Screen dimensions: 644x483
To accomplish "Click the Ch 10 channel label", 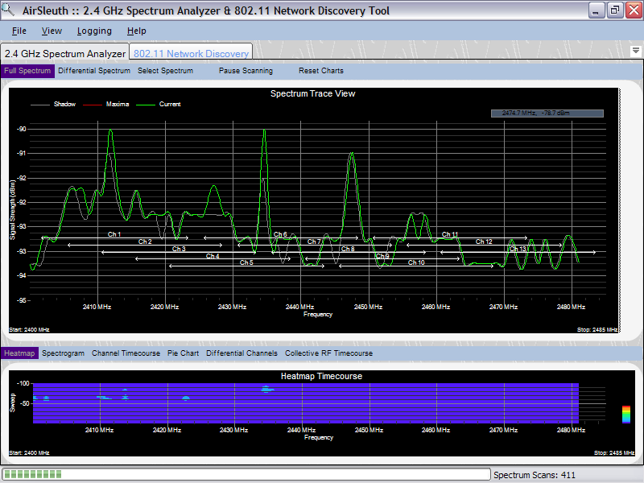I will tap(416, 262).
